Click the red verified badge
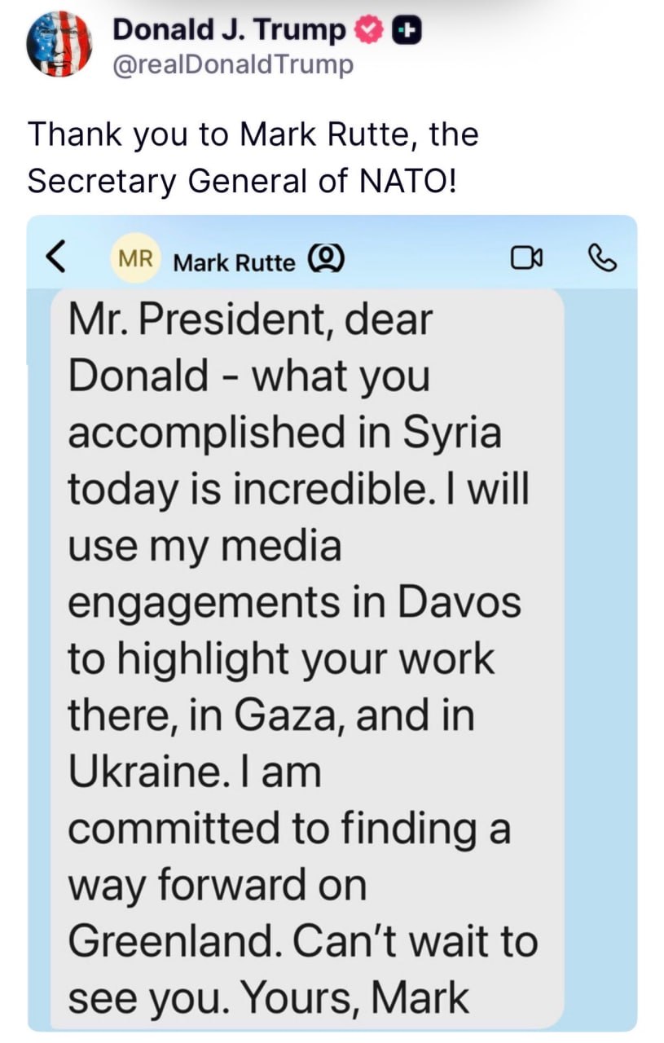 tap(368, 30)
